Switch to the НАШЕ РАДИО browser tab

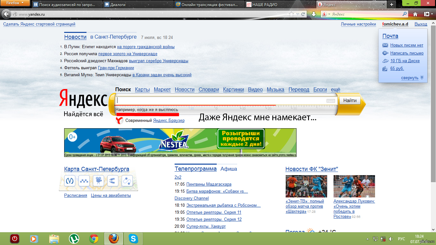[x=280, y=5]
